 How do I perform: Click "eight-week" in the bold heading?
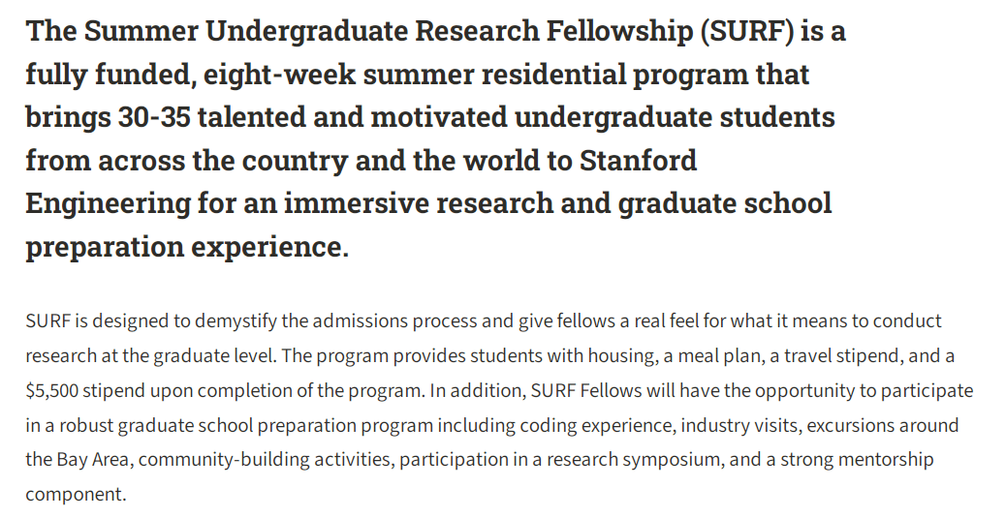pos(279,75)
